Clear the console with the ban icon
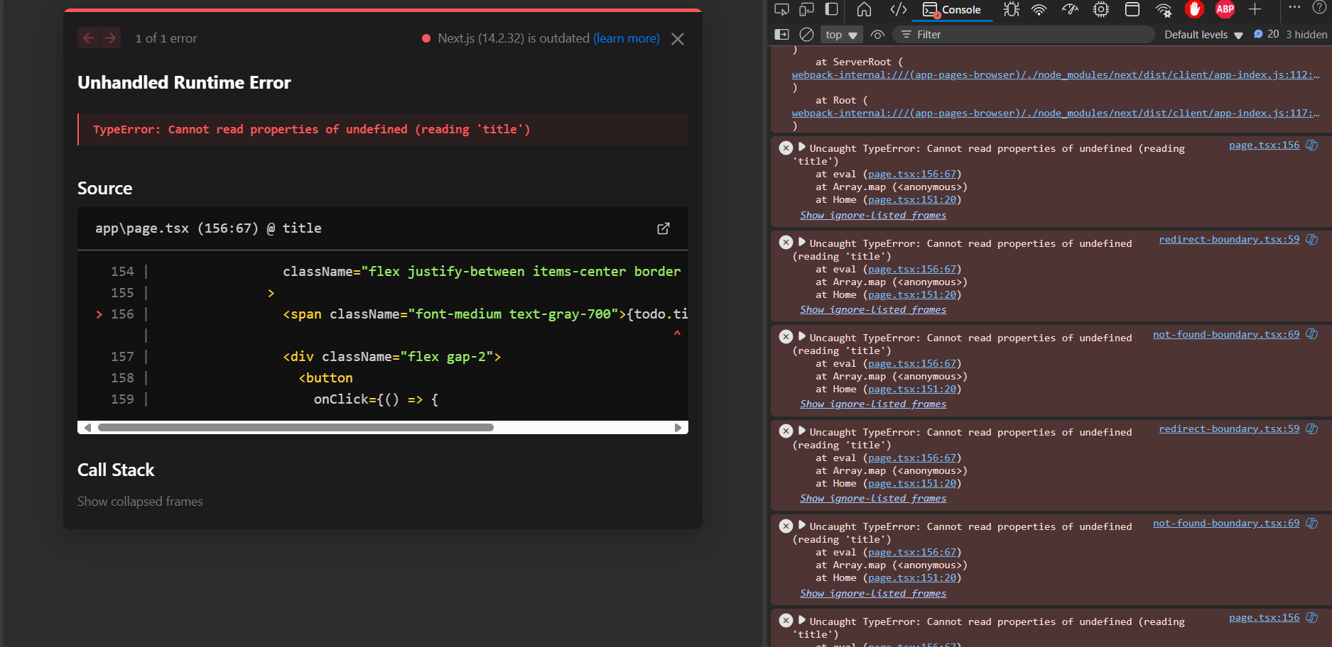This screenshot has width=1332, height=647. pos(806,34)
